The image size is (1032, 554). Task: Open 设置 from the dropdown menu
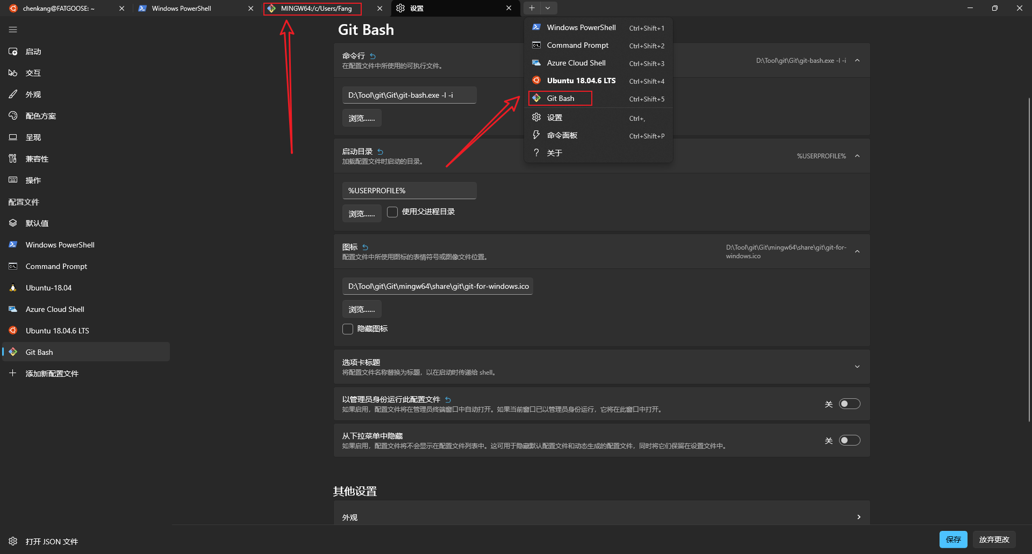(598, 118)
